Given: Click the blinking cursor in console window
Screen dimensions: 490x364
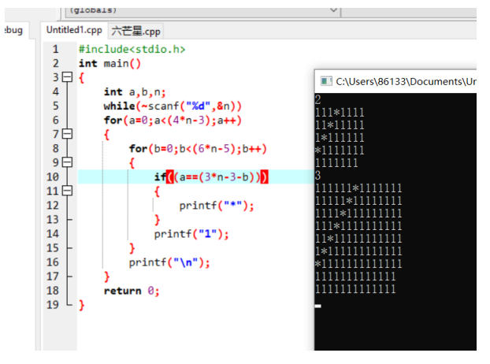Looking at the screenshot, I should 318,306.
